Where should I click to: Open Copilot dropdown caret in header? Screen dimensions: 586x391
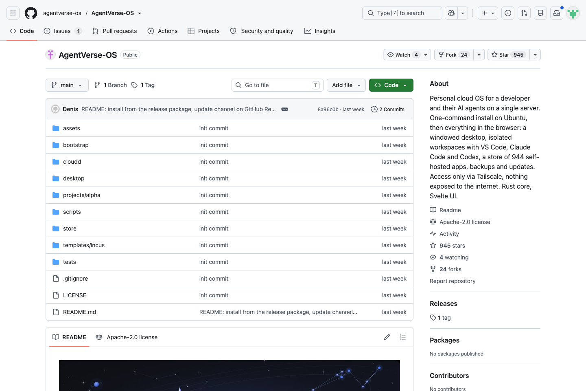click(x=463, y=13)
